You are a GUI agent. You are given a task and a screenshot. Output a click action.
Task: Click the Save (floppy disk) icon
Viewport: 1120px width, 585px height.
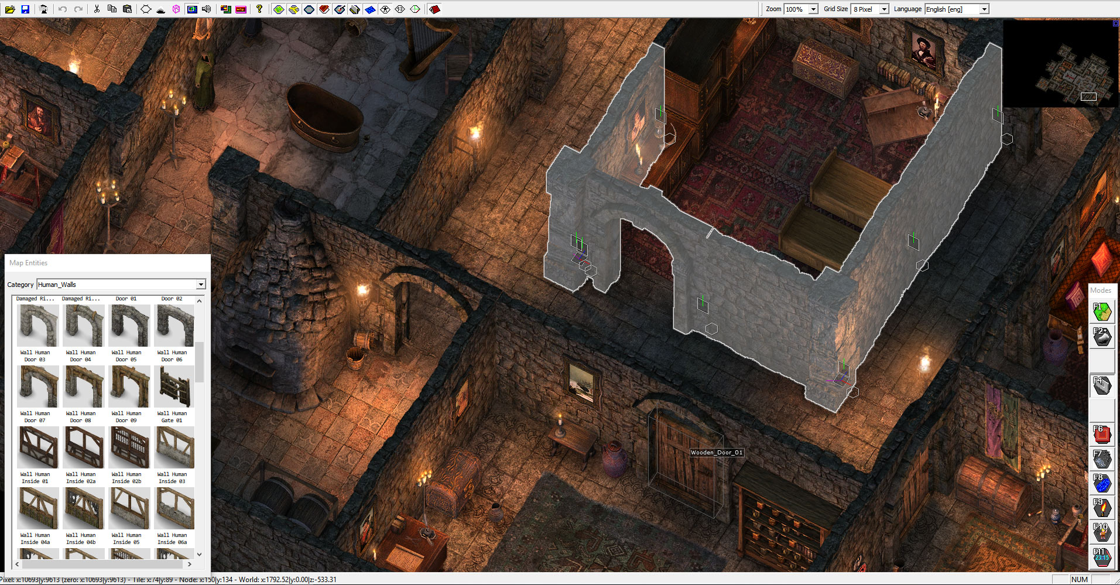point(25,9)
